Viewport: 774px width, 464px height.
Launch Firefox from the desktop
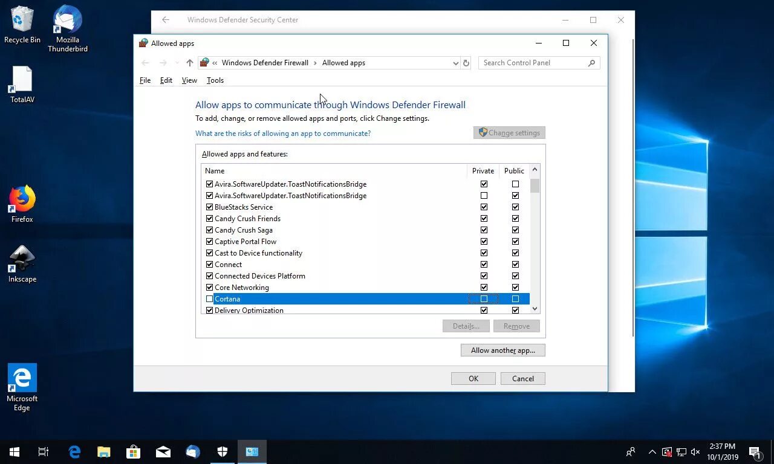pyautogui.click(x=22, y=204)
